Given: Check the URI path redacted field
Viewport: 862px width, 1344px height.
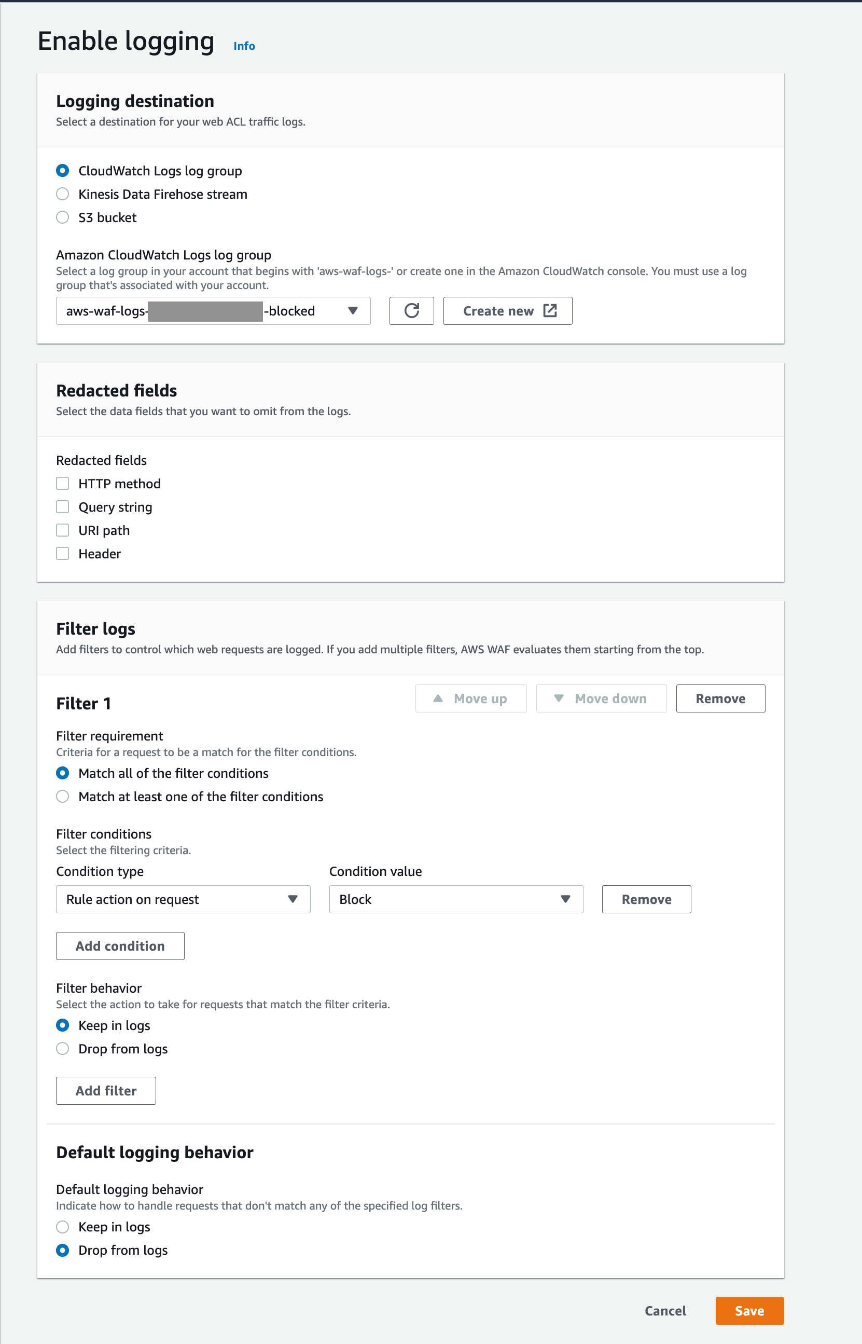Looking at the screenshot, I should 63,530.
